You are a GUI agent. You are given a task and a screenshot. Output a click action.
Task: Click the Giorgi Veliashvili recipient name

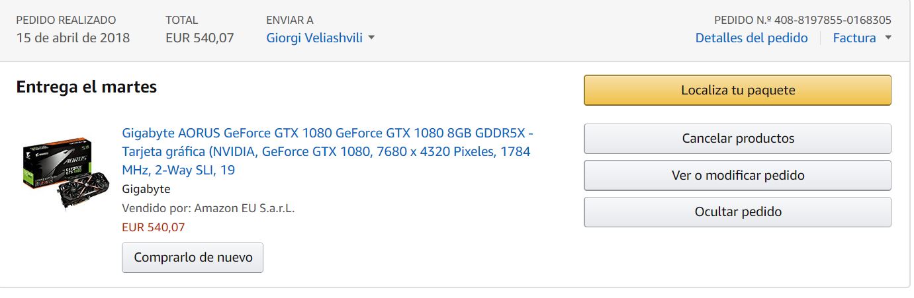[x=314, y=38]
